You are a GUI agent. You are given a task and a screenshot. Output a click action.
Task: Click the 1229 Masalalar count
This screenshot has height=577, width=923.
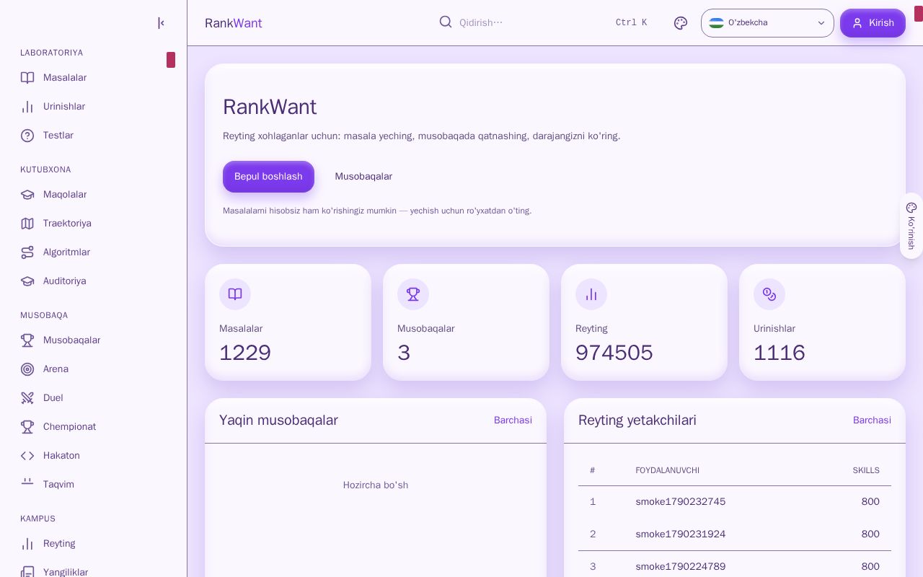[x=245, y=353]
